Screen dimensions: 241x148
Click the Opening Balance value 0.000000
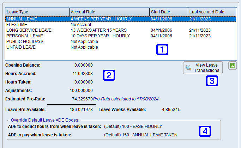[84, 65]
